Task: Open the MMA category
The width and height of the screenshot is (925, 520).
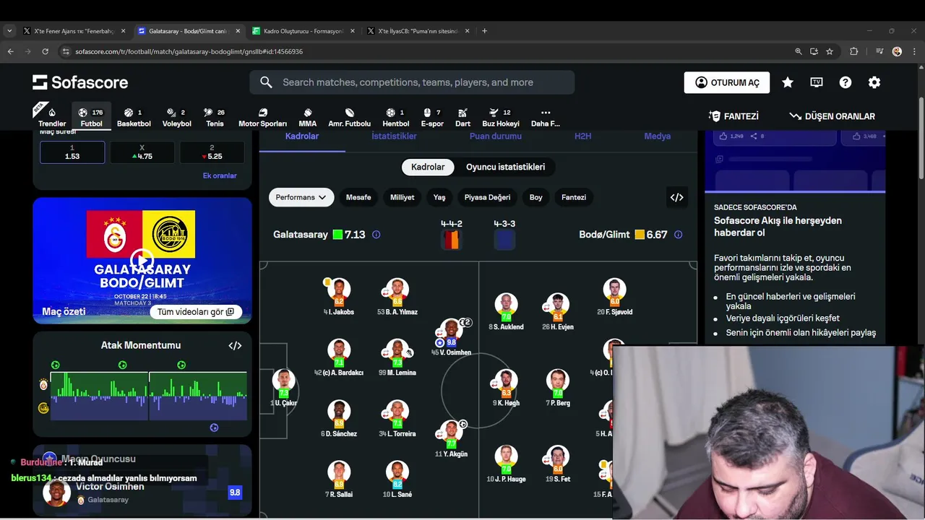Action: coord(307,118)
